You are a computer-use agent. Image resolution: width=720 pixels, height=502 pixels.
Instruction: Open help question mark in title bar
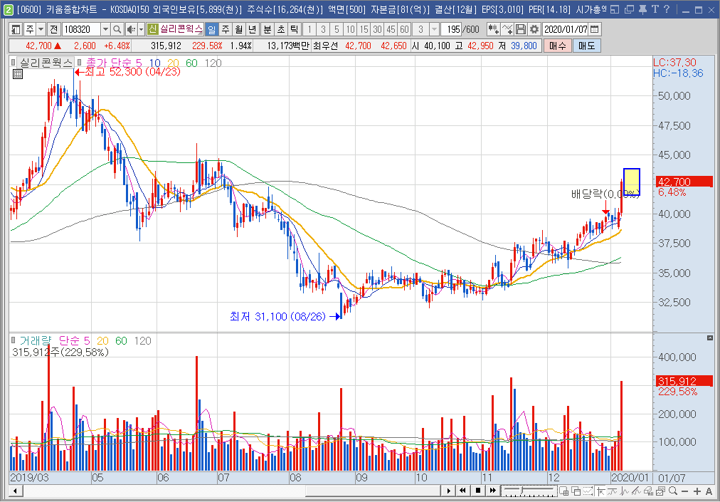click(666, 9)
